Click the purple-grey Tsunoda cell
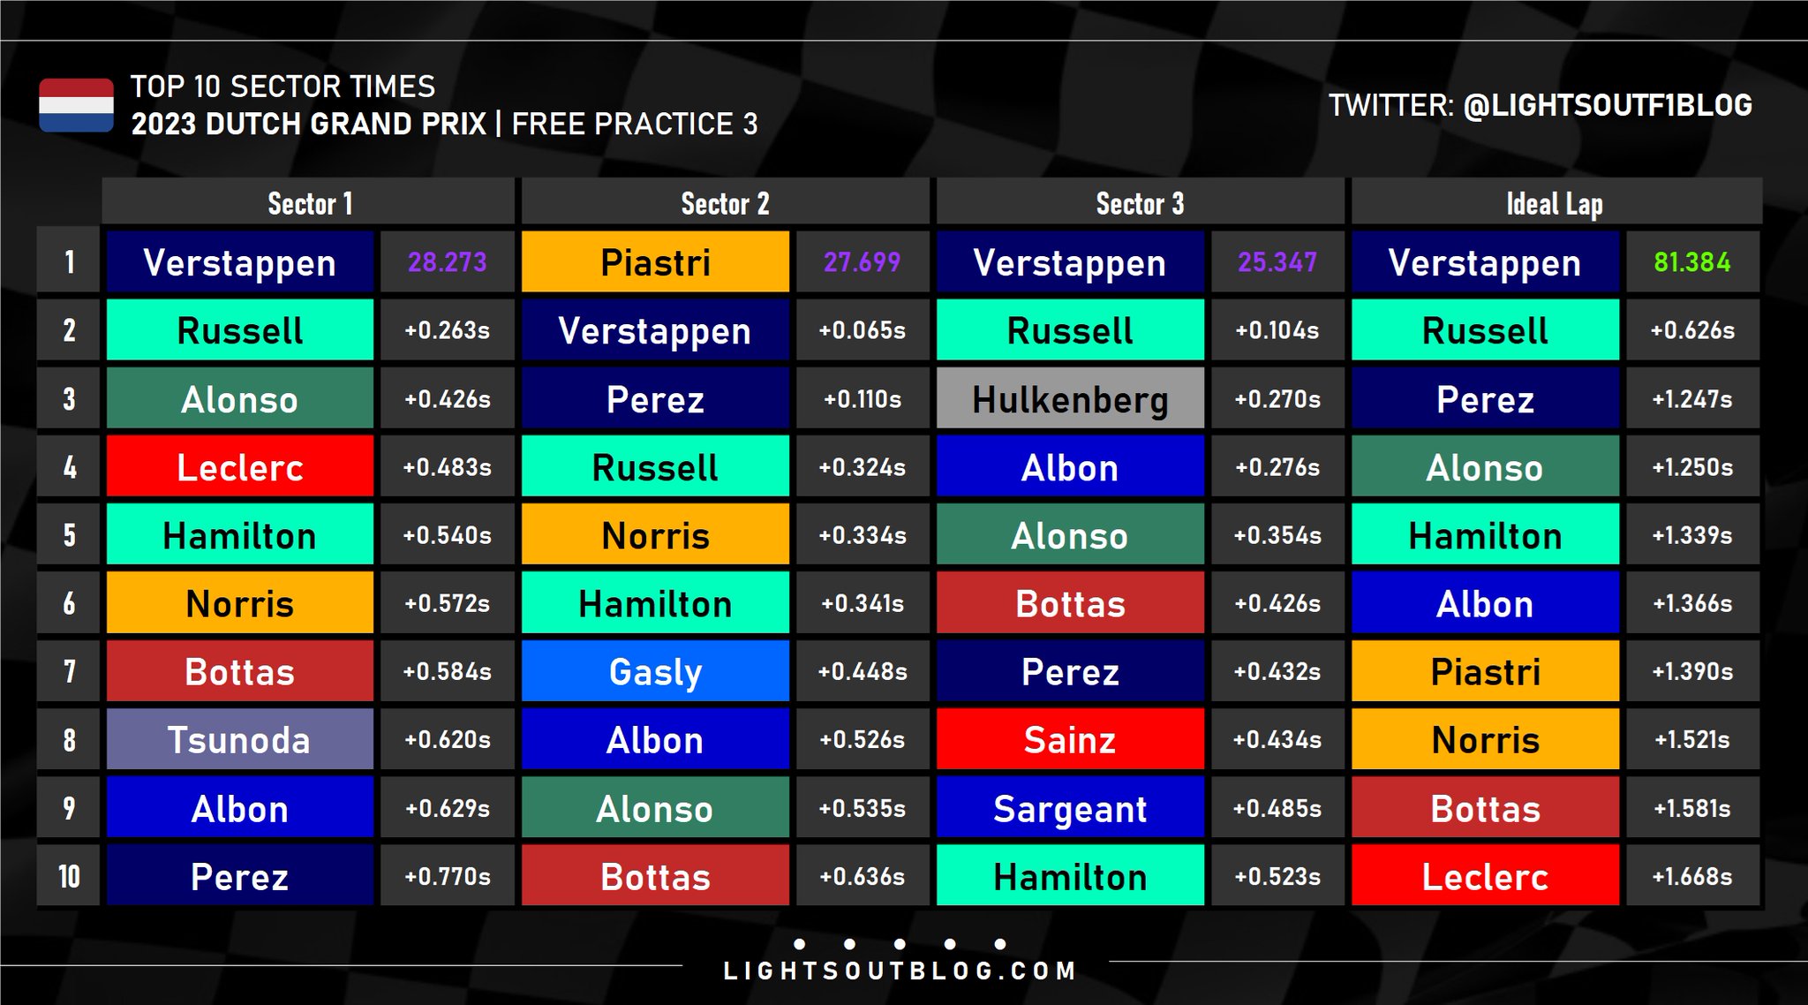This screenshot has height=1005, width=1808. [239, 740]
